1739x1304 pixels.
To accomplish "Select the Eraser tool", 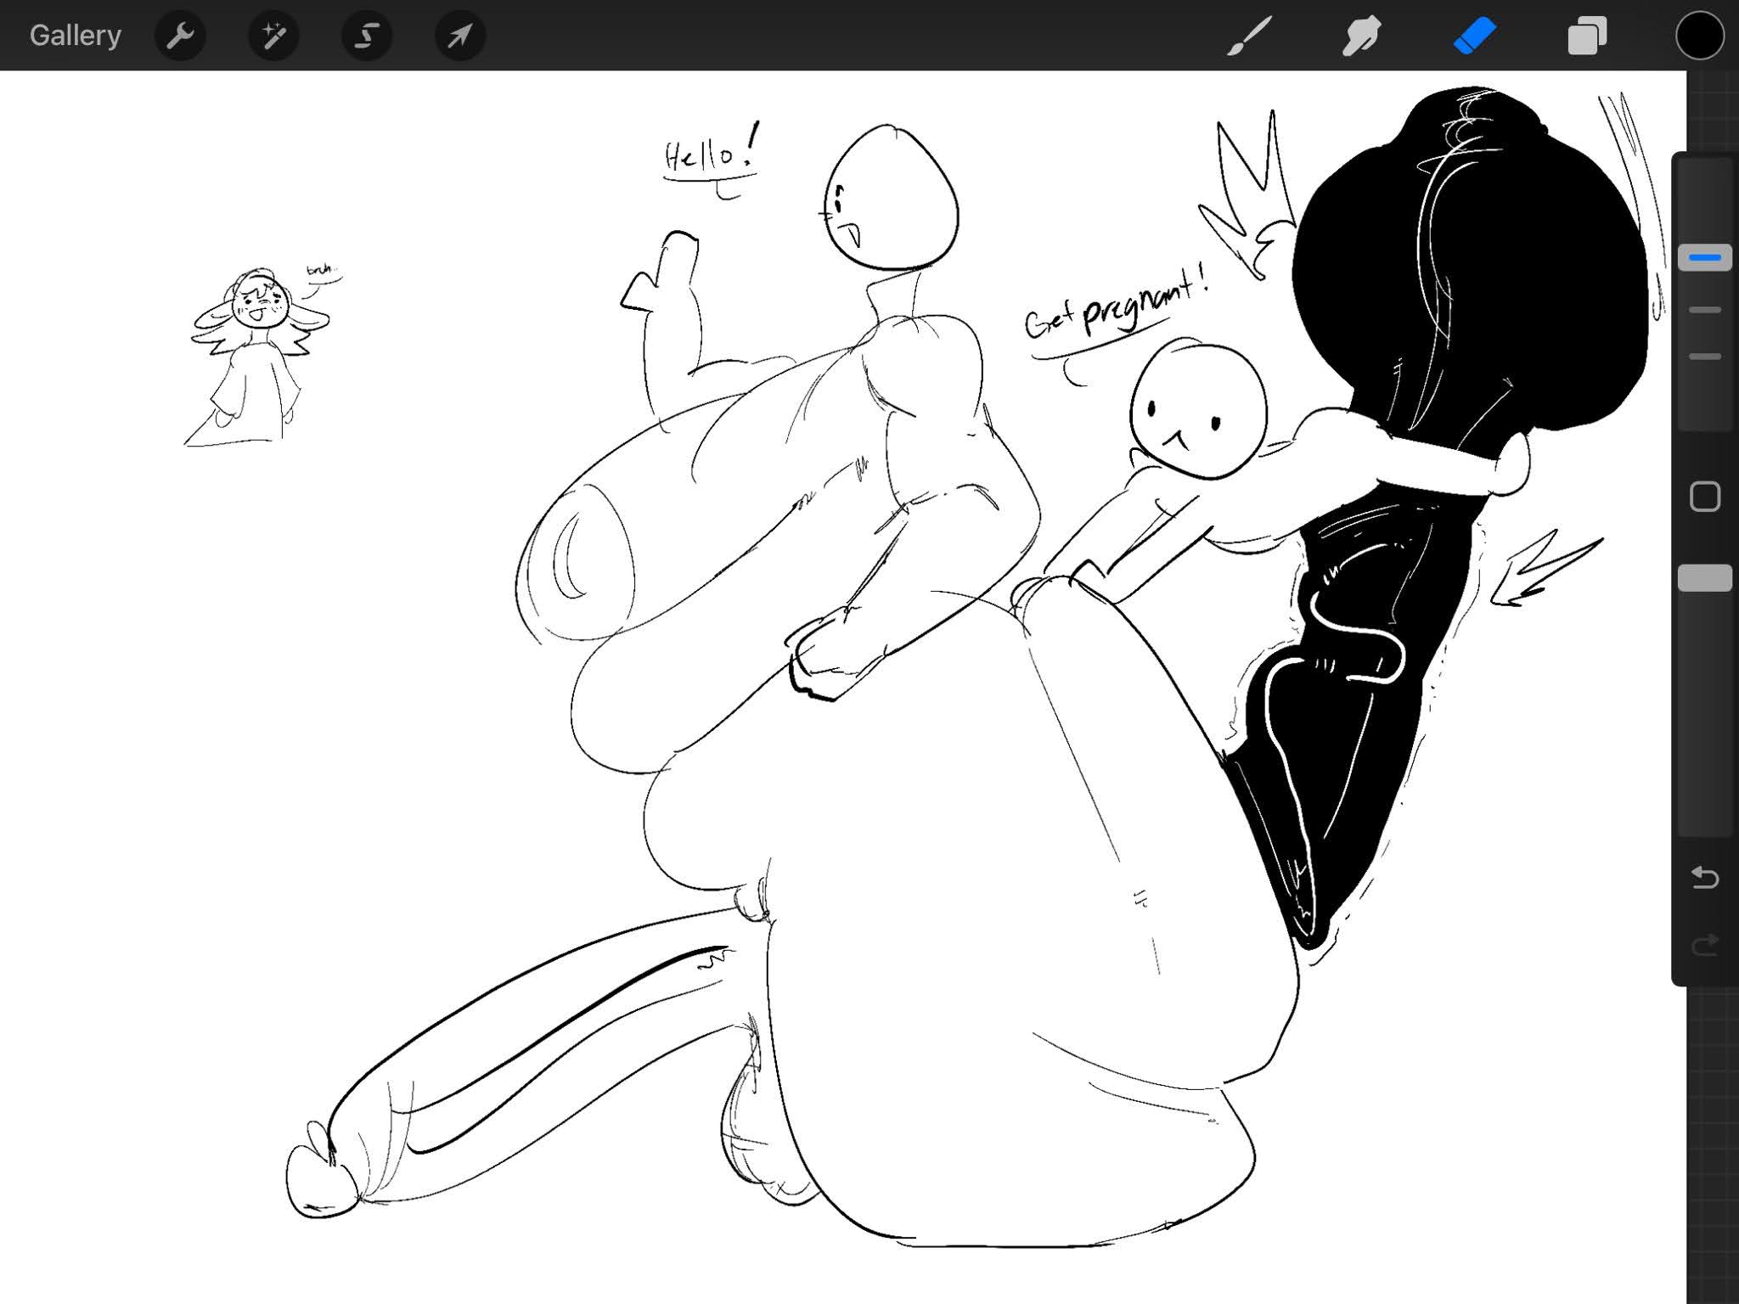I will 1474,36.
